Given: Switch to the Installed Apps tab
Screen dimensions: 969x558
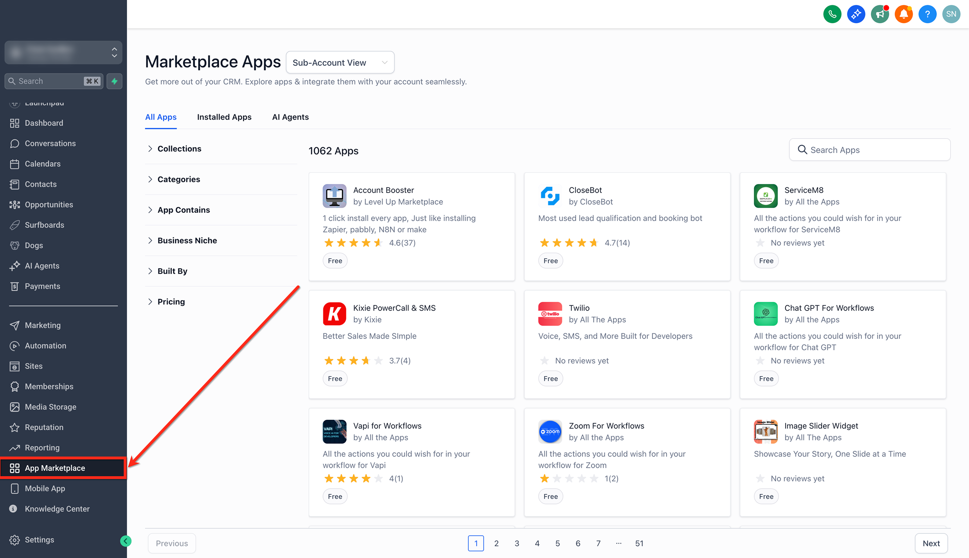Looking at the screenshot, I should 224,117.
